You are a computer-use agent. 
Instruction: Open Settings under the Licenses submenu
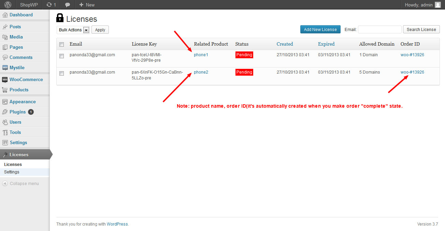pos(11,172)
